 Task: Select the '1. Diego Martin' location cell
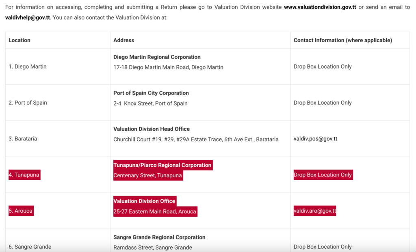(x=28, y=67)
